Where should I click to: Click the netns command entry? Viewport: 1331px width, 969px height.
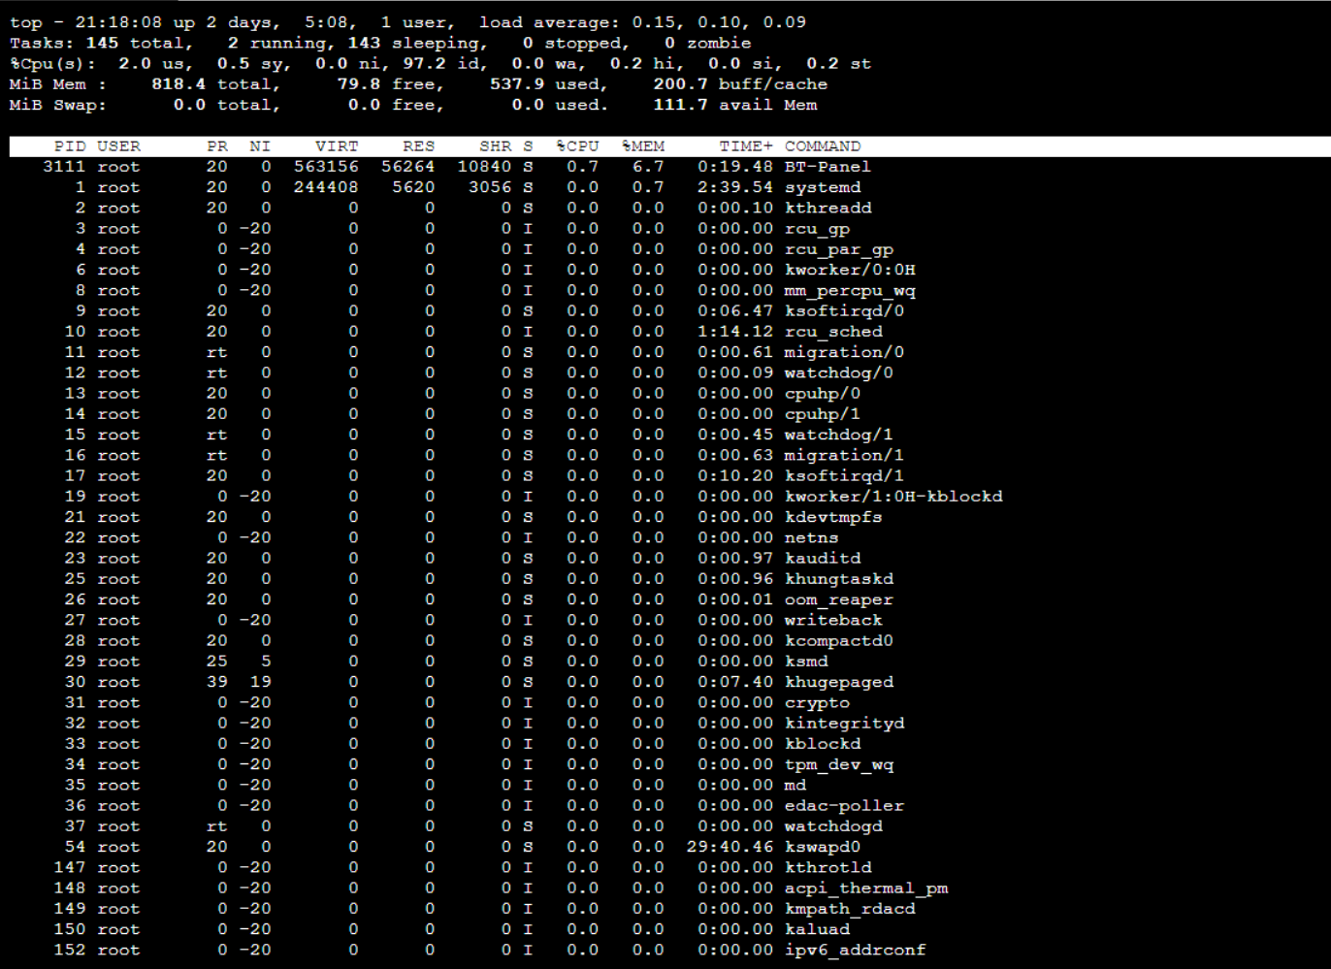[x=812, y=537]
